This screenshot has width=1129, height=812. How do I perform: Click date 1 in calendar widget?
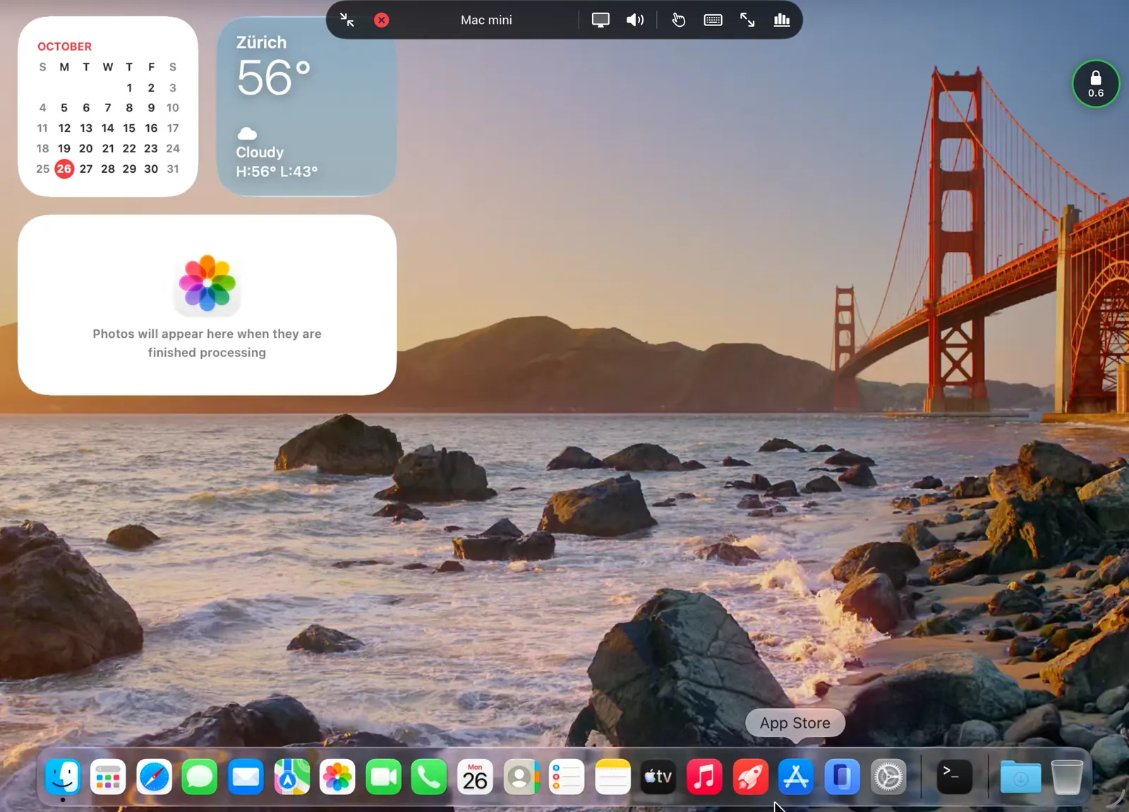[x=129, y=87]
